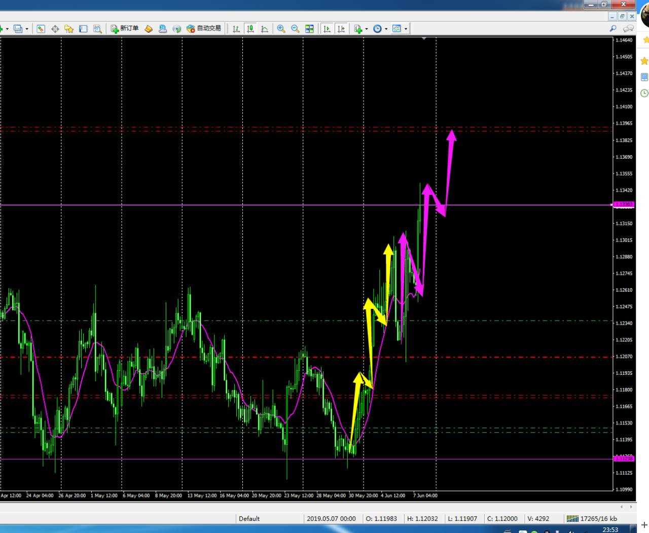Screen dimensions: 649x533
Task: Switch chart to bar chart style
Action: (x=236, y=29)
